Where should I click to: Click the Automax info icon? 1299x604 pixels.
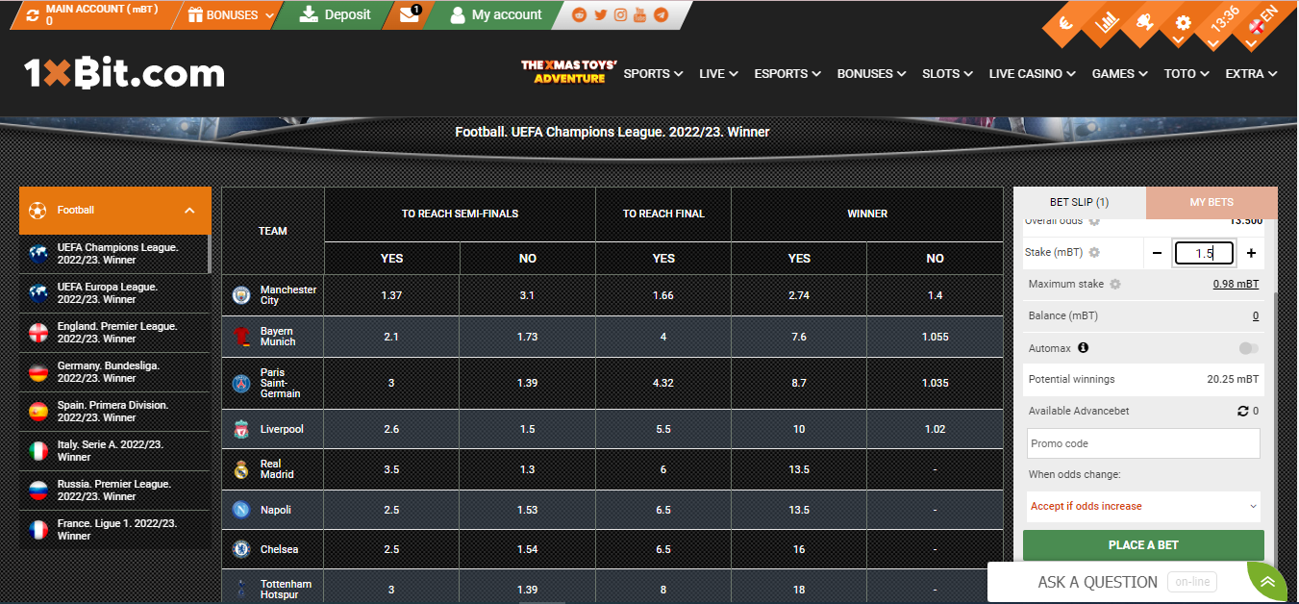pyautogui.click(x=1083, y=348)
